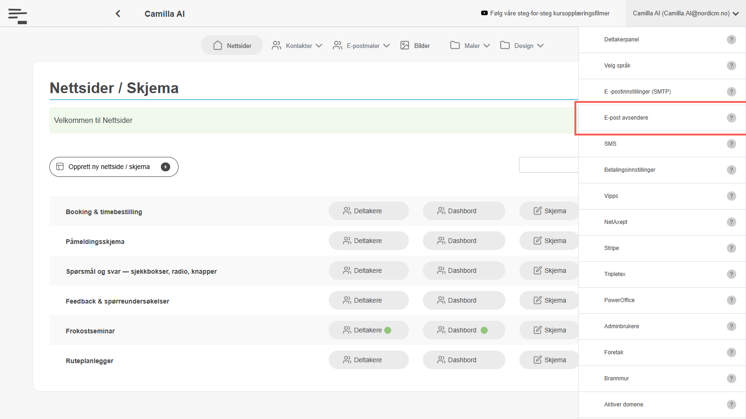The width and height of the screenshot is (746, 419).
Task: Click help icon next to E-post avsendere
Action: click(732, 118)
